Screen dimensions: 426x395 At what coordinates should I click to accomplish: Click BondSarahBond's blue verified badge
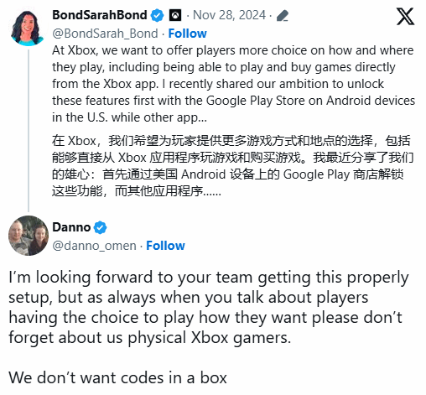click(158, 15)
